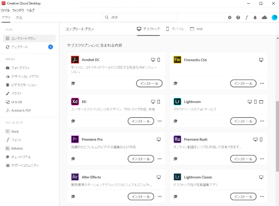The width and height of the screenshot is (279, 206).
Task: Click the vertical scrollbar thumb
Action: [278, 136]
